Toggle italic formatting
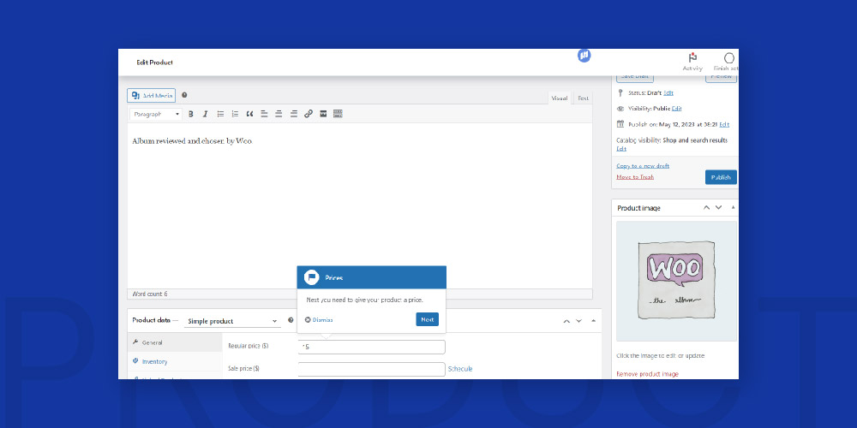The image size is (857, 428). click(x=206, y=114)
